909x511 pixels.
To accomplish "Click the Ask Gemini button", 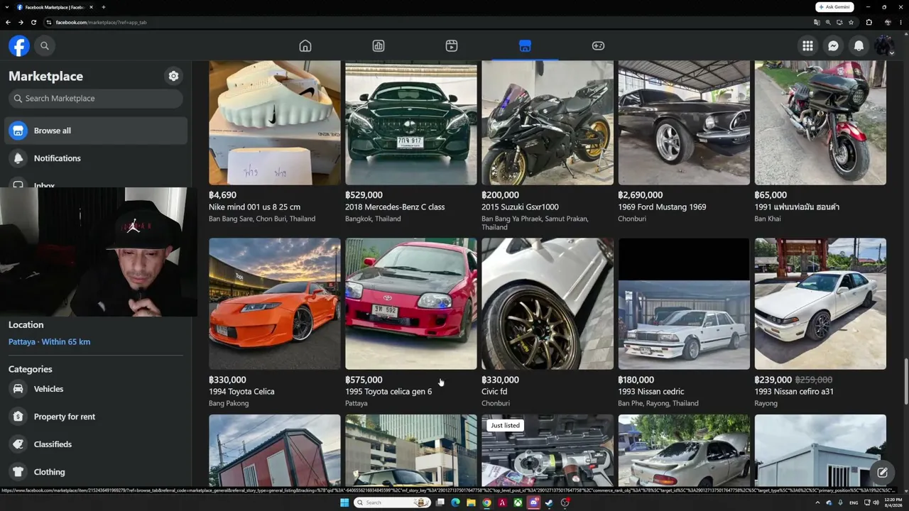I will [x=834, y=7].
